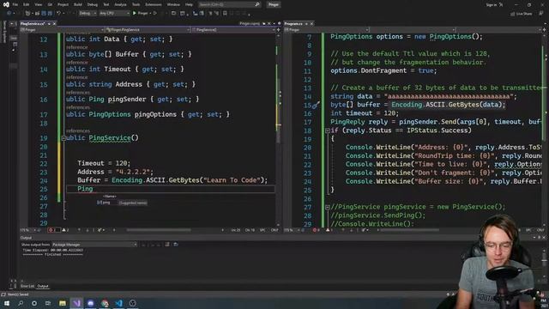
Task: Switch to the Program.cs tab
Action: pos(293,23)
